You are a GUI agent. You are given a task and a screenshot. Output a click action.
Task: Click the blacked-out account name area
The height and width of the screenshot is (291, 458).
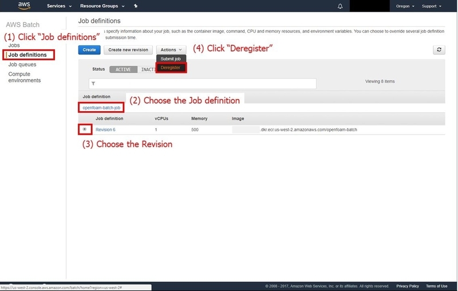click(369, 6)
